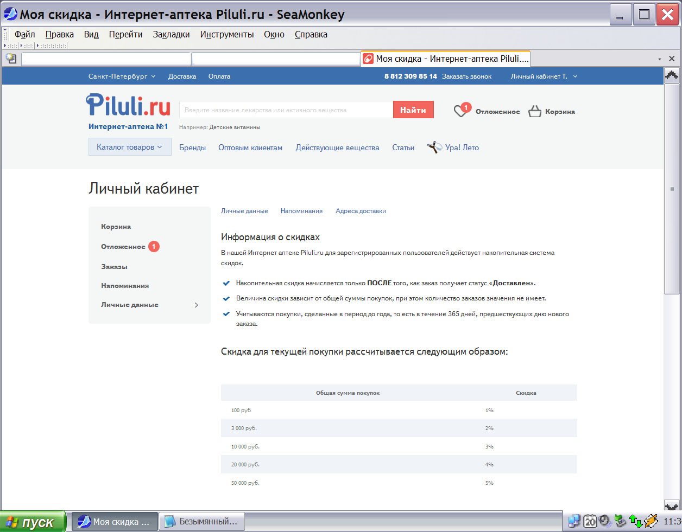Image resolution: width=682 pixels, height=532 pixels.
Task: Switch to Безымянный taskbar window
Action: point(202,522)
